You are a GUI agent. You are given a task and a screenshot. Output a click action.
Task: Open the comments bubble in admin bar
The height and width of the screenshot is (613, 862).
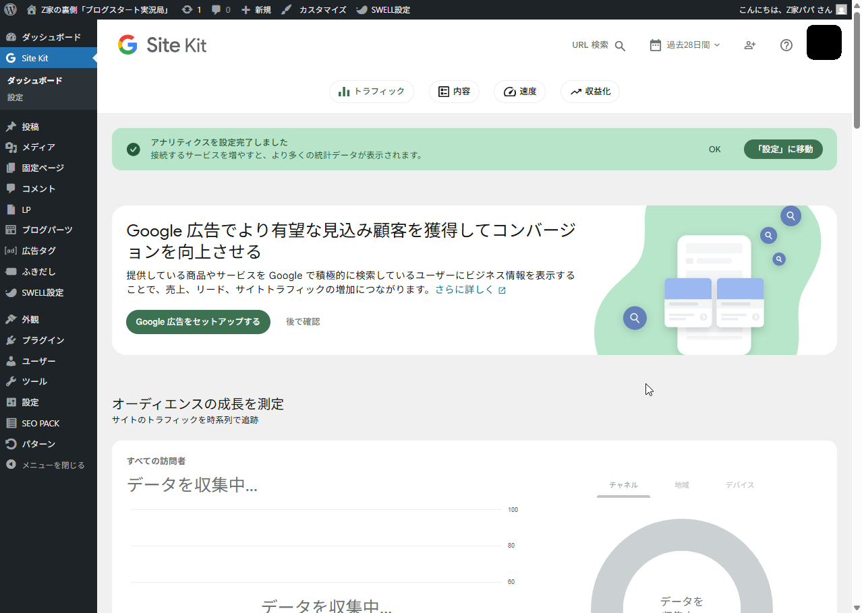(x=221, y=10)
